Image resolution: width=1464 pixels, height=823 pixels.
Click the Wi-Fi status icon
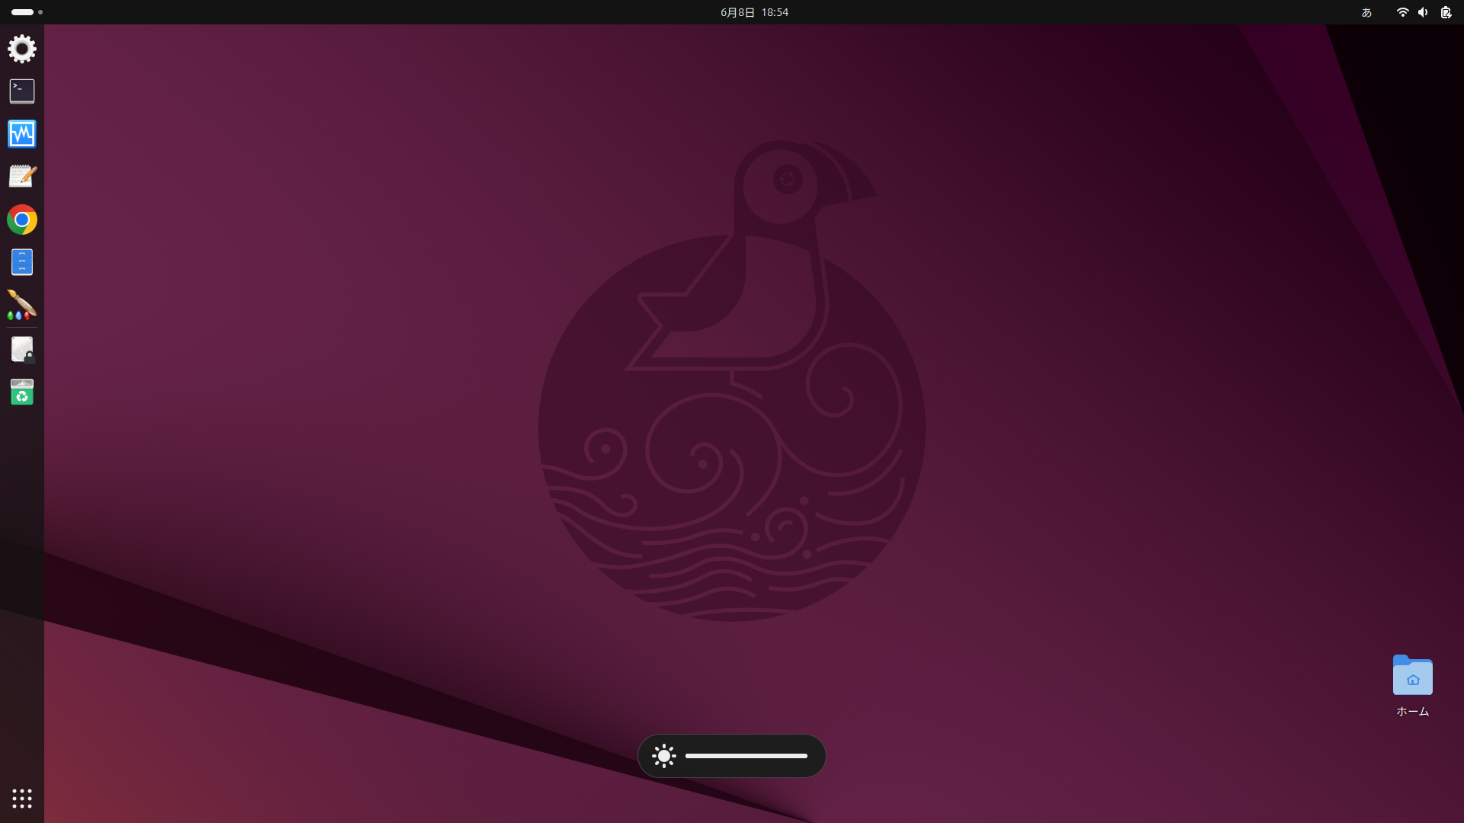[1401, 12]
